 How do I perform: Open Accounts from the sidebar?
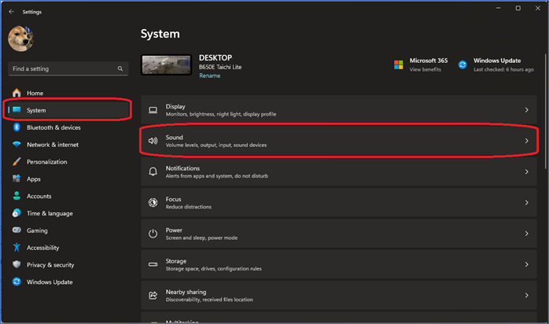click(x=39, y=197)
